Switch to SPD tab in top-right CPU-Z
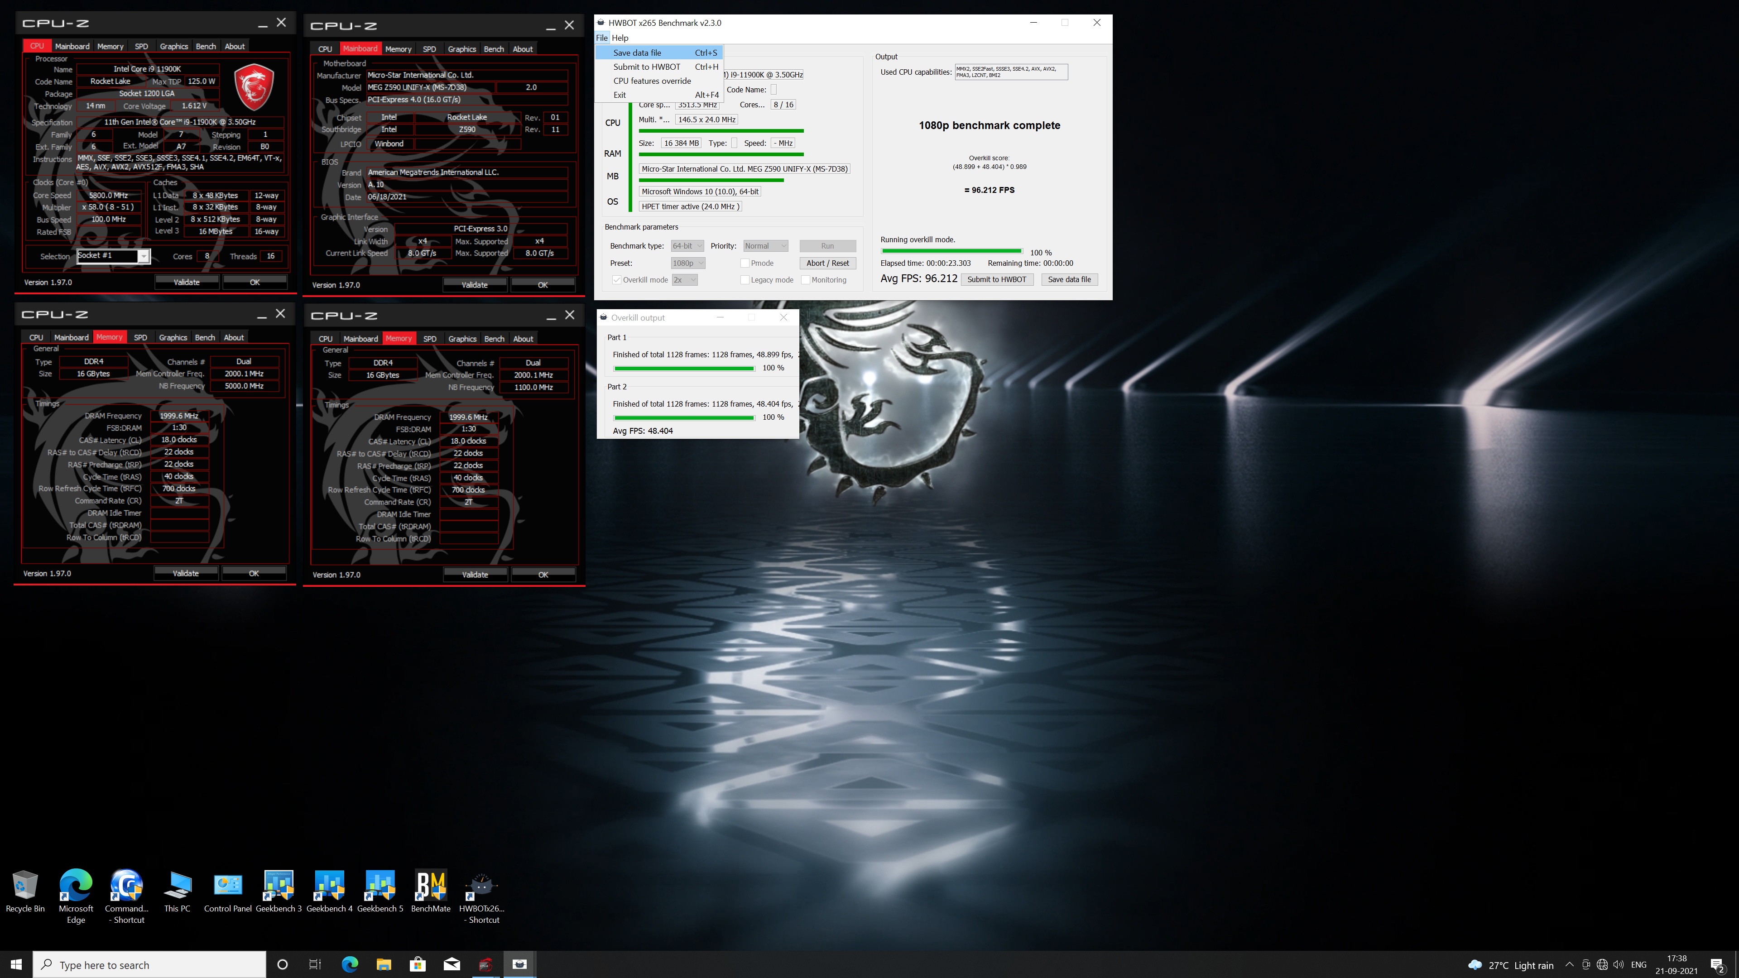Screen dimensions: 1739x978 (429, 49)
